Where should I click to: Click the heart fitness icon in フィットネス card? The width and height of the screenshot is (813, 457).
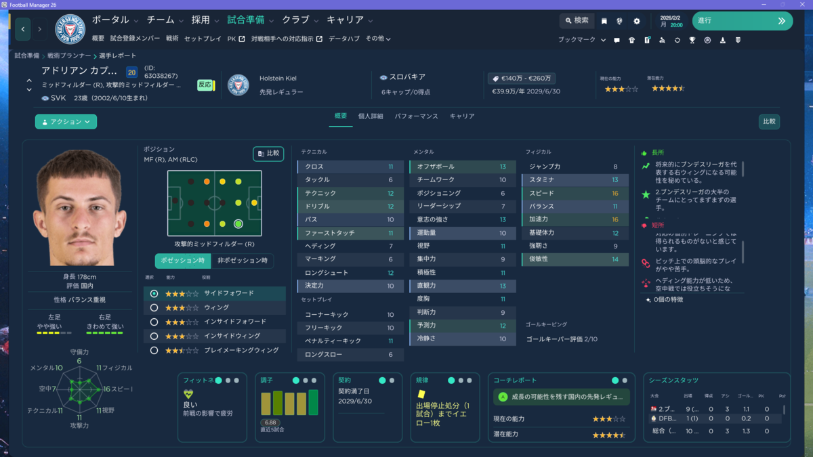[188, 393]
